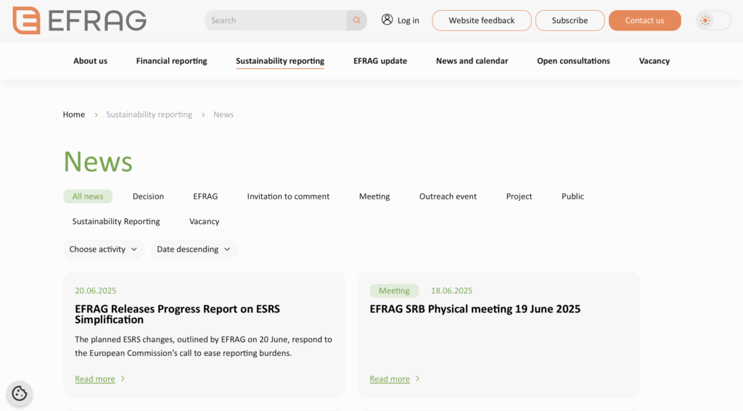Select the All news filter

coord(88,196)
